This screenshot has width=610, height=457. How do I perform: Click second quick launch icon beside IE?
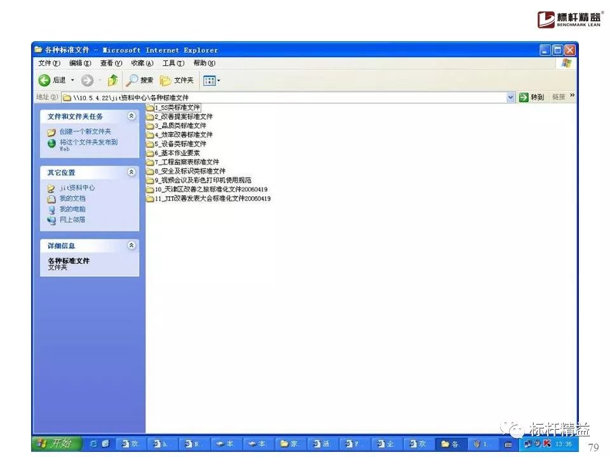106,444
